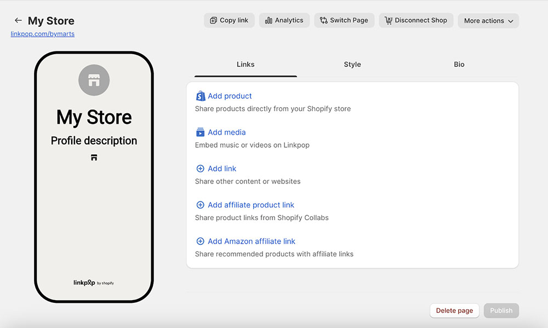Click plus icon beside Add affiliate product link
Image resolution: width=548 pixels, height=328 pixels.
point(200,205)
